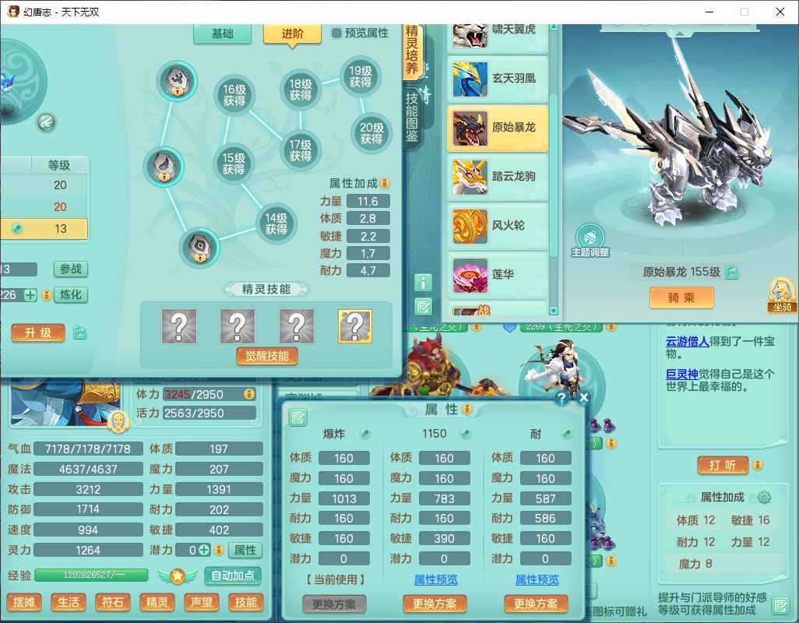
Task: Click the 属性 button beside 潜力
Action: click(x=245, y=550)
